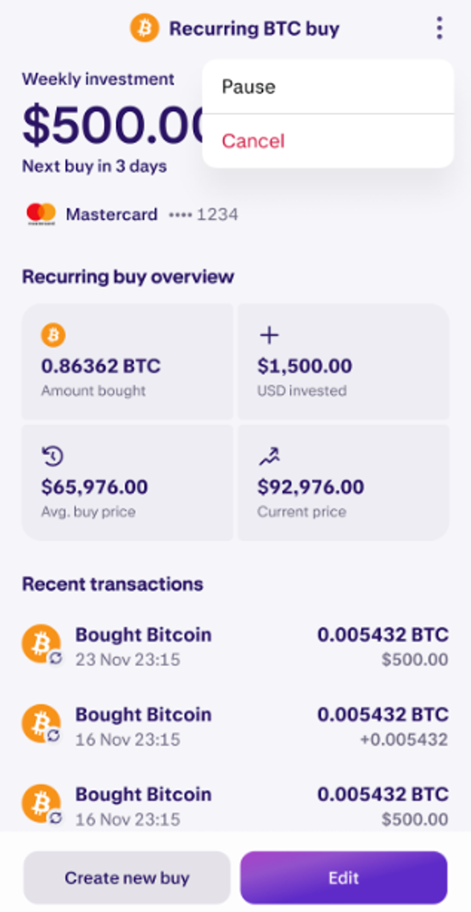Select Pause from the open menu

[x=249, y=86]
